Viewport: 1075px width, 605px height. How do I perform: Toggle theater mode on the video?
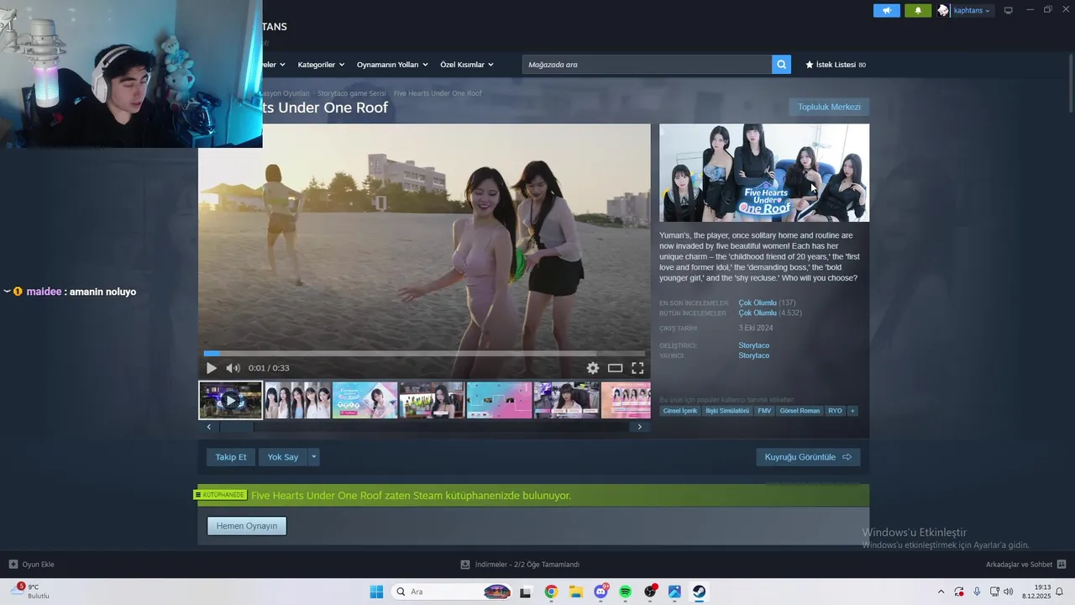[x=615, y=368]
